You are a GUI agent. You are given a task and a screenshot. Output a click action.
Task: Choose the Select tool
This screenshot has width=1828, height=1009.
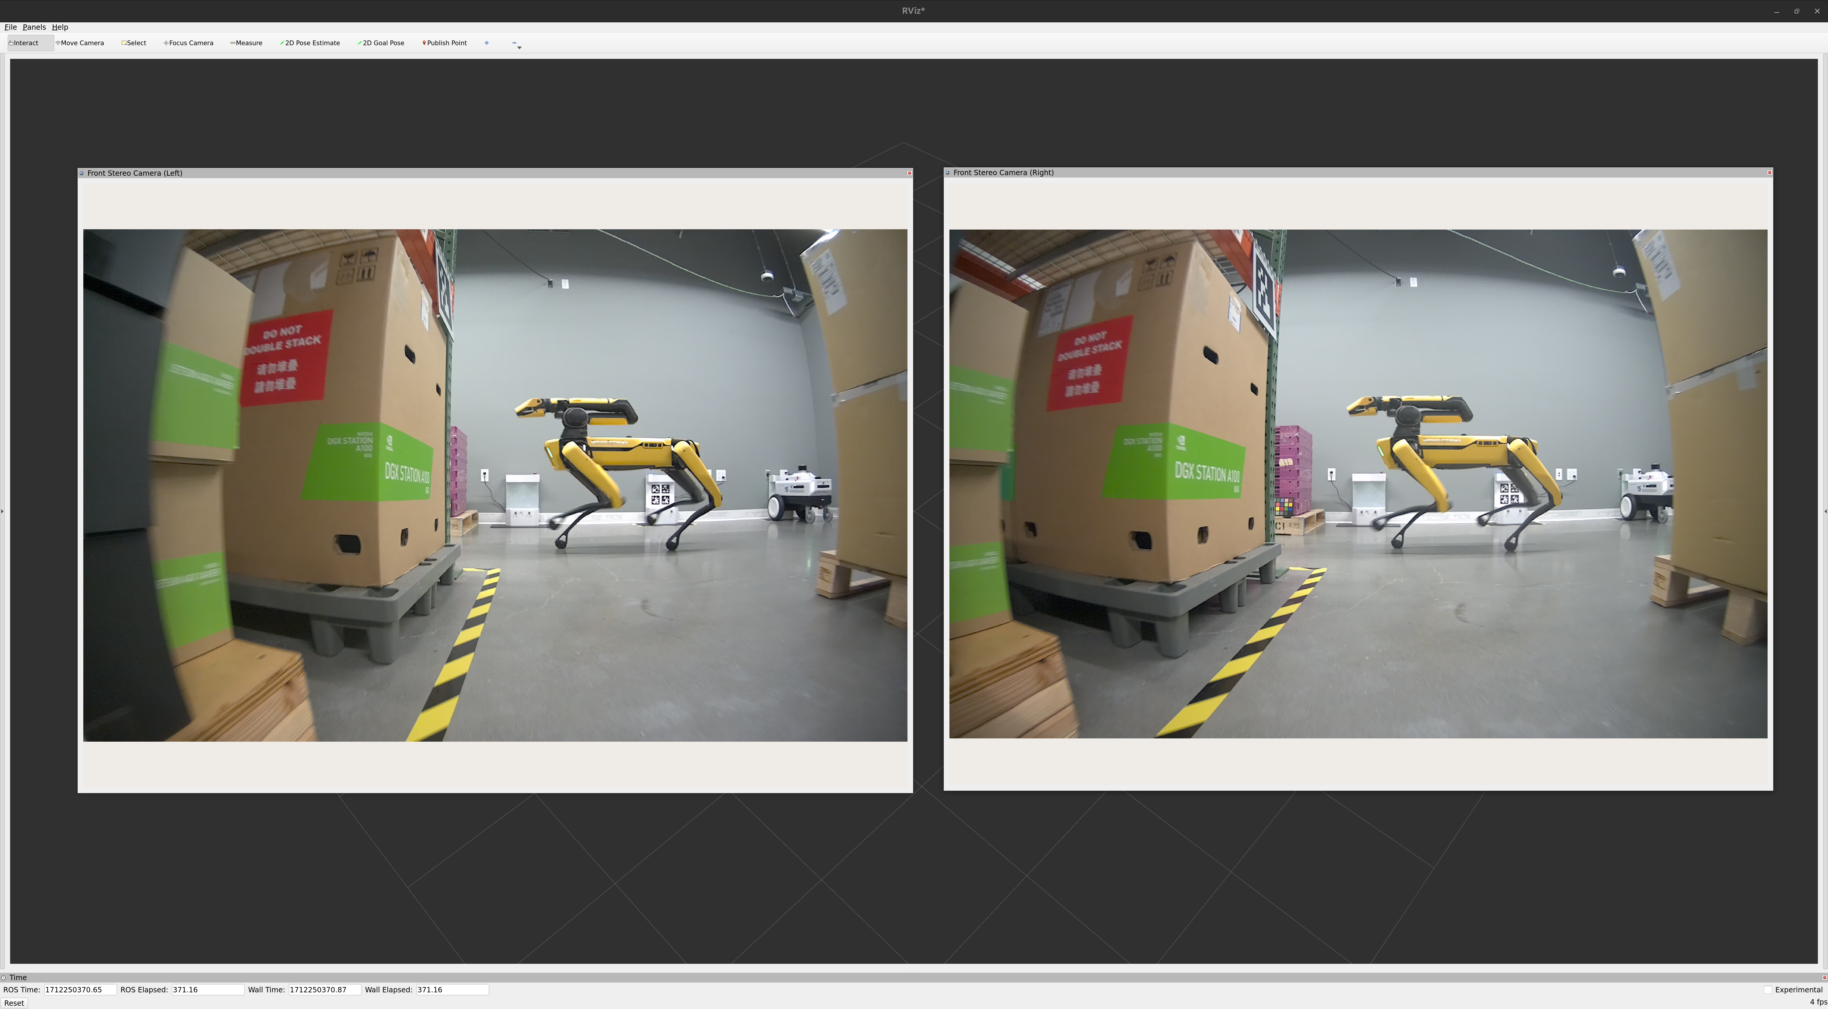tap(134, 43)
